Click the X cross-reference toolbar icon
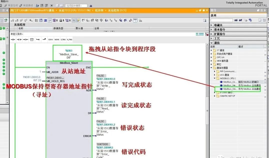 [51, 6]
